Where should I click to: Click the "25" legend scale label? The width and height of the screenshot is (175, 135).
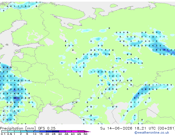tap(54, 134)
